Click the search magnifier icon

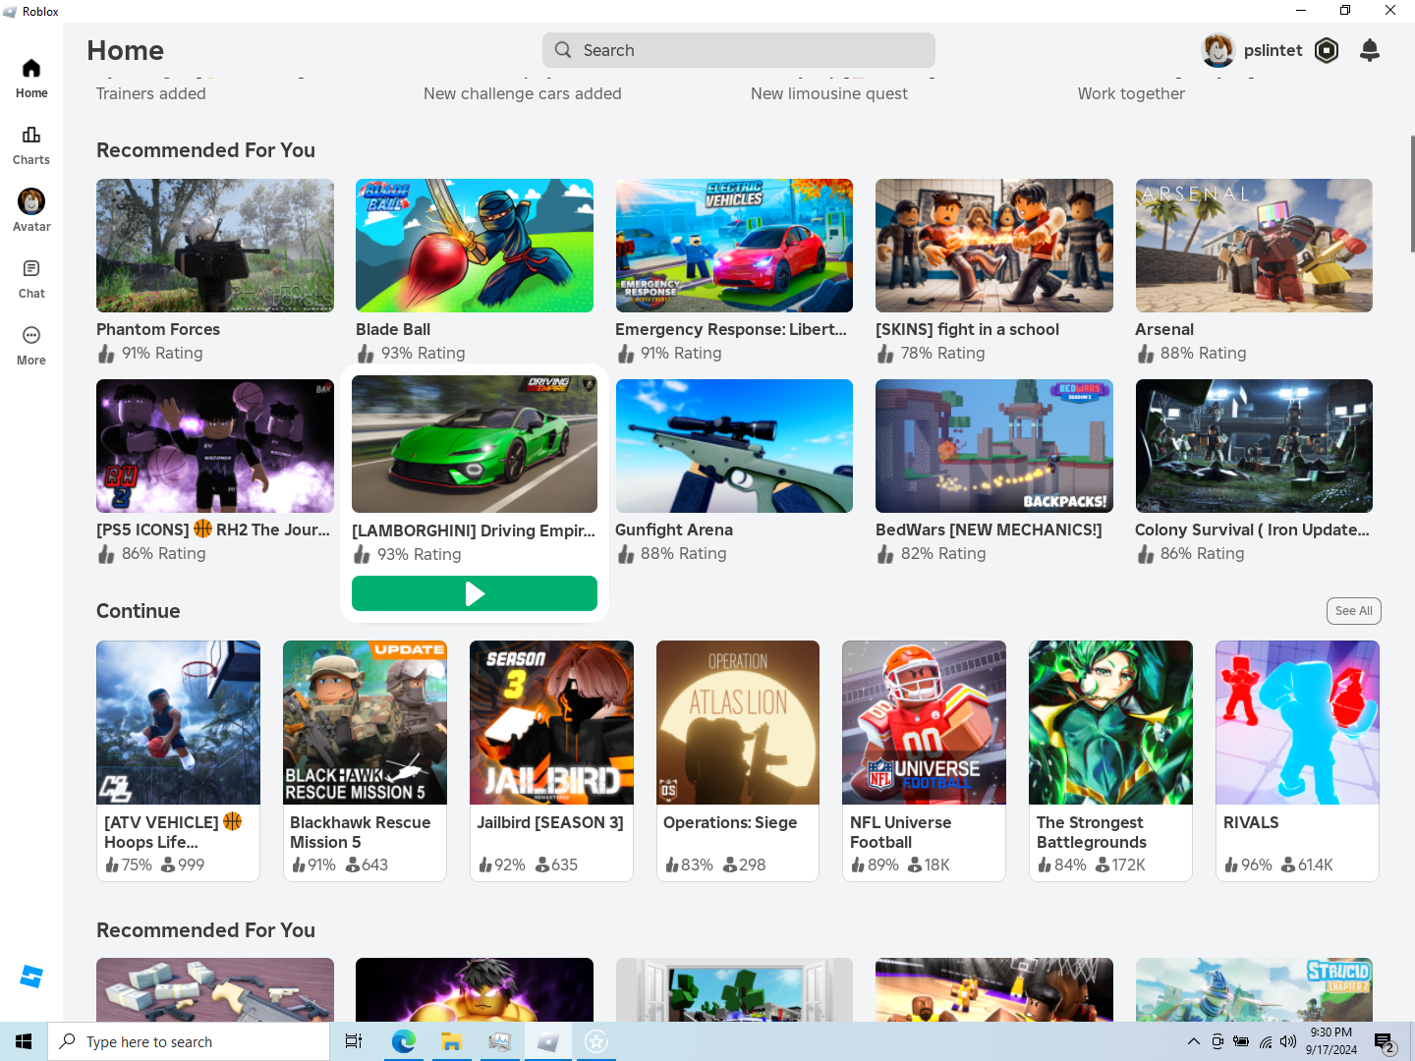pos(563,50)
